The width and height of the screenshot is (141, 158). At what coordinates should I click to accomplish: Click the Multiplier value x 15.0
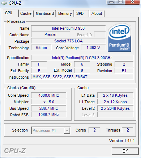[x=49, y=102]
